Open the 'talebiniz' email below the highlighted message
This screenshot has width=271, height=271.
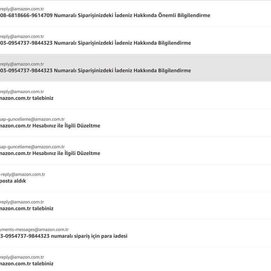tap(135, 95)
